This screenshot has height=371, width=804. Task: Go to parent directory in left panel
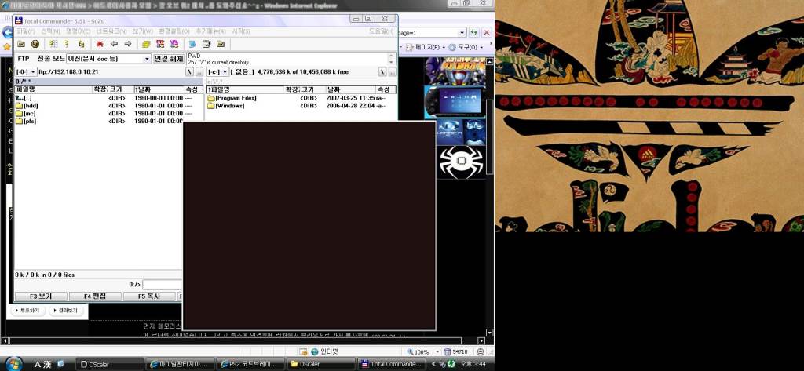tap(199, 72)
